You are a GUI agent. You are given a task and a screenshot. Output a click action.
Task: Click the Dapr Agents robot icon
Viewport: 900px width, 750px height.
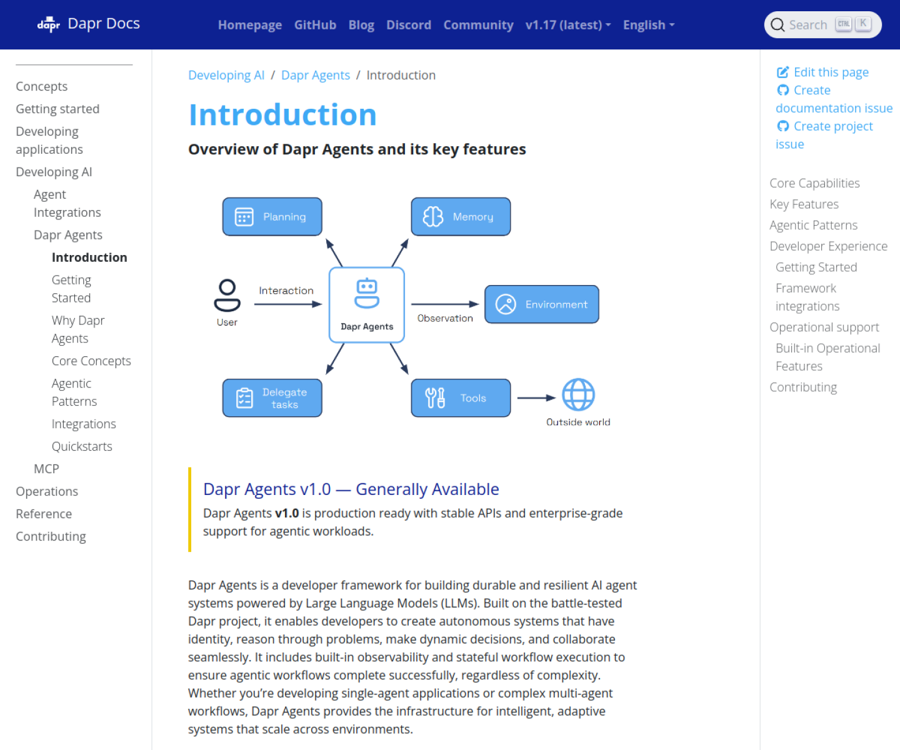point(367,293)
